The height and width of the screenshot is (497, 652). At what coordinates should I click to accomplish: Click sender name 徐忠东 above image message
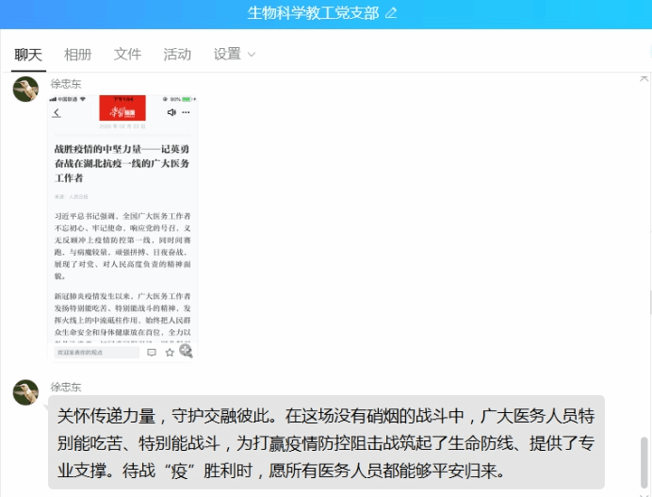pyautogui.click(x=65, y=84)
